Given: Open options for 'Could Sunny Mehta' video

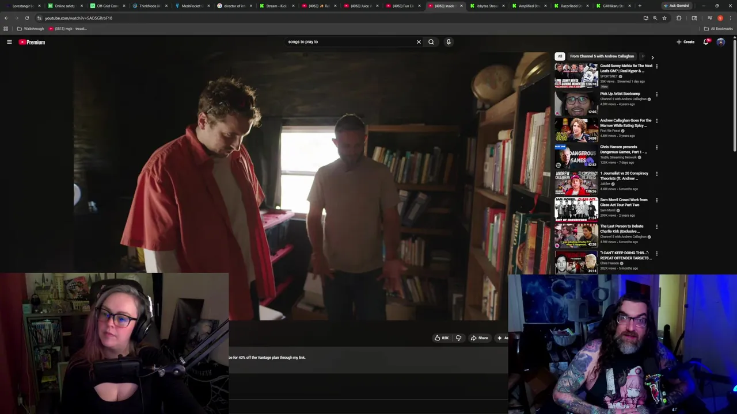Looking at the screenshot, I should (x=656, y=67).
